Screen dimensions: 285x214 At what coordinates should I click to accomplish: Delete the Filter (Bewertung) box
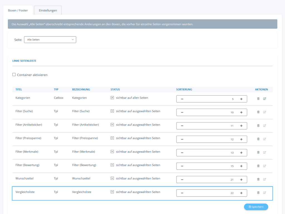[258, 166]
